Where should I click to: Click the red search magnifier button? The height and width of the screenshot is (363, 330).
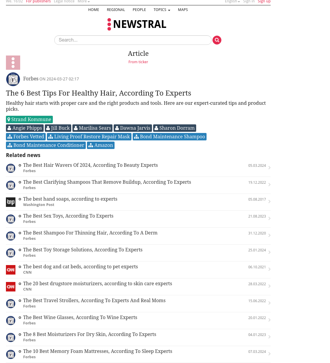pyautogui.click(x=217, y=40)
